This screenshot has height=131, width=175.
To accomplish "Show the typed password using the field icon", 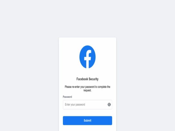I will 109,104.
